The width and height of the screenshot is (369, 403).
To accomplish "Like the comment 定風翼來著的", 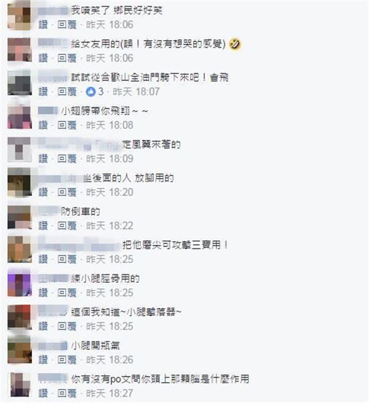I will pos(43,158).
